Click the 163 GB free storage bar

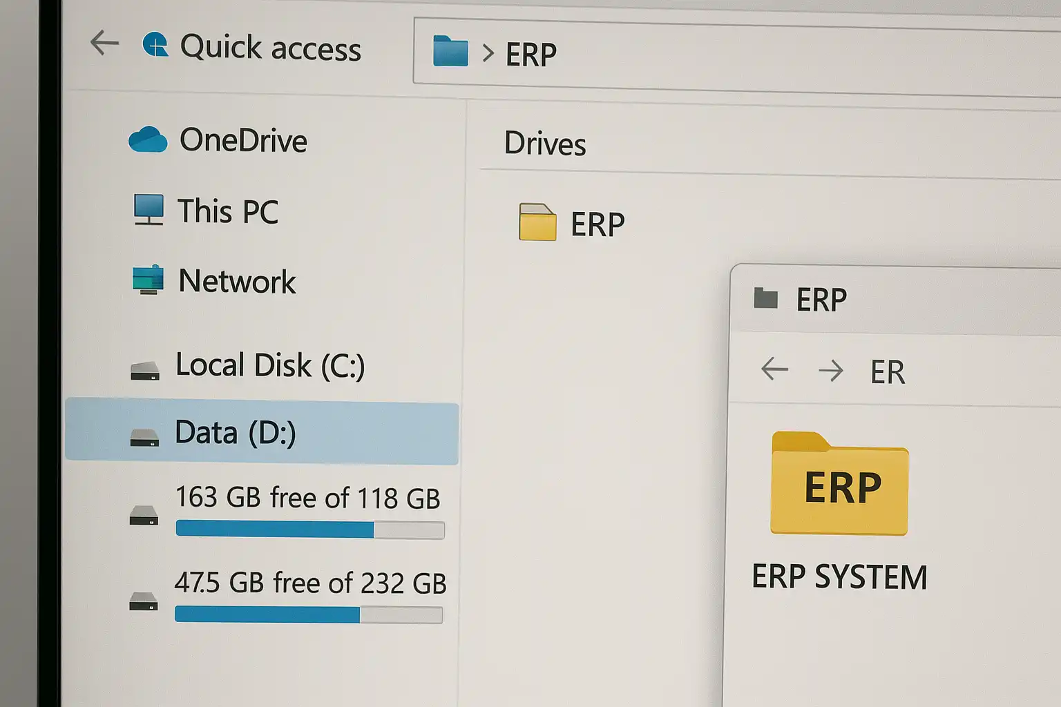click(309, 530)
